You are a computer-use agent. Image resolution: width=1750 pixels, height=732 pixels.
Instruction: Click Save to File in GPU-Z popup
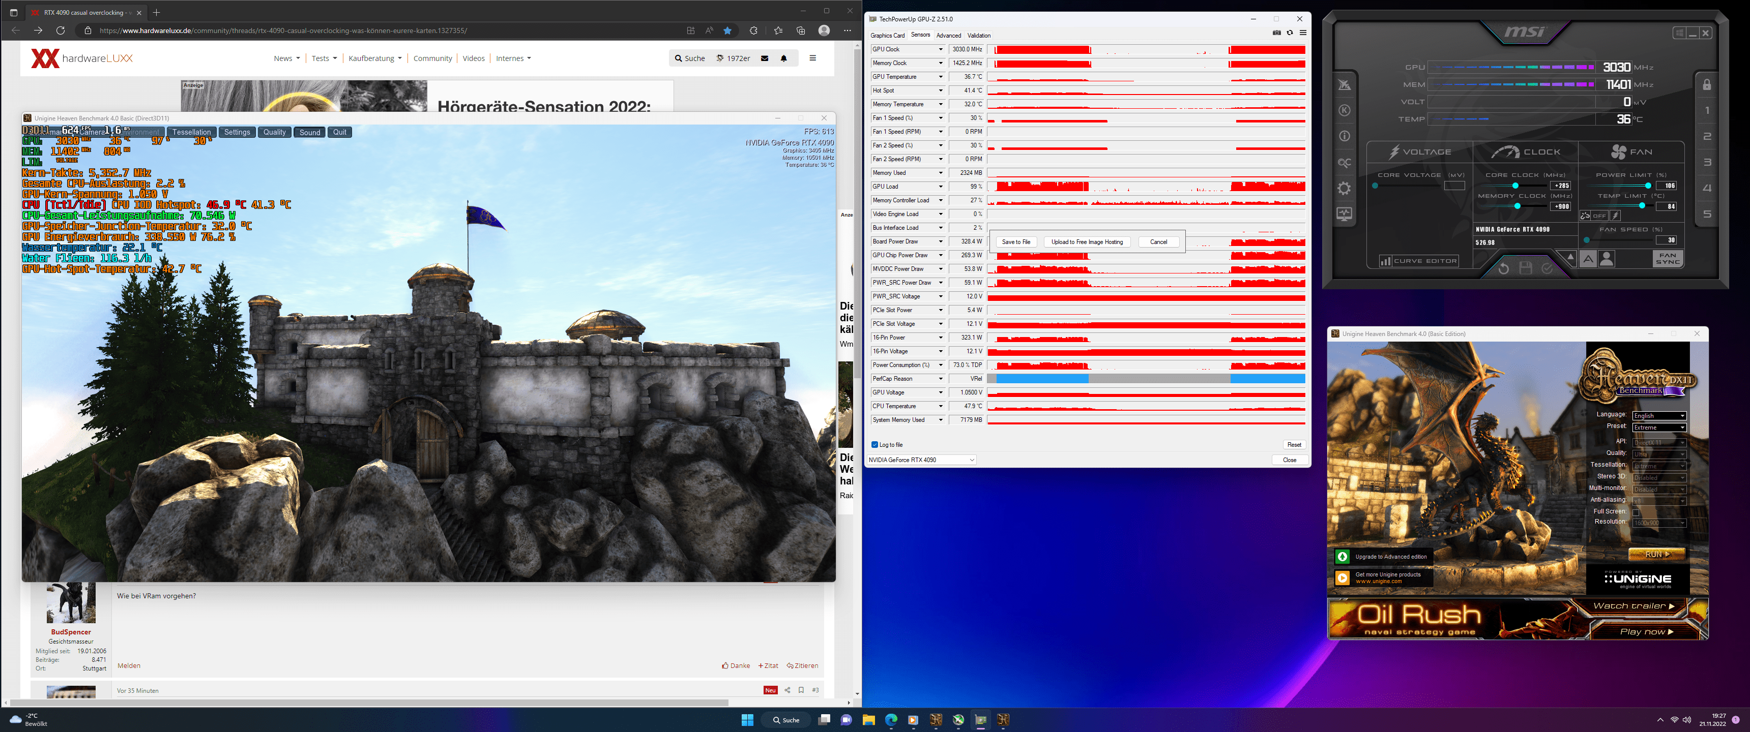(x=1015, y=242)
